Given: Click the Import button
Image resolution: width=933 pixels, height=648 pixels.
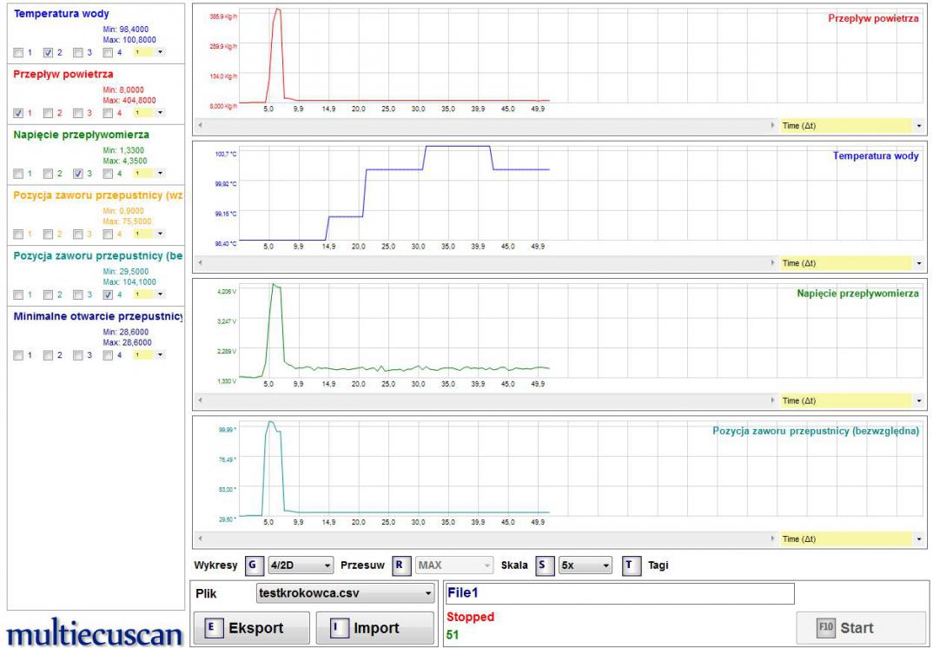Looking at the screenshot, I should click(x=374, y=628).
